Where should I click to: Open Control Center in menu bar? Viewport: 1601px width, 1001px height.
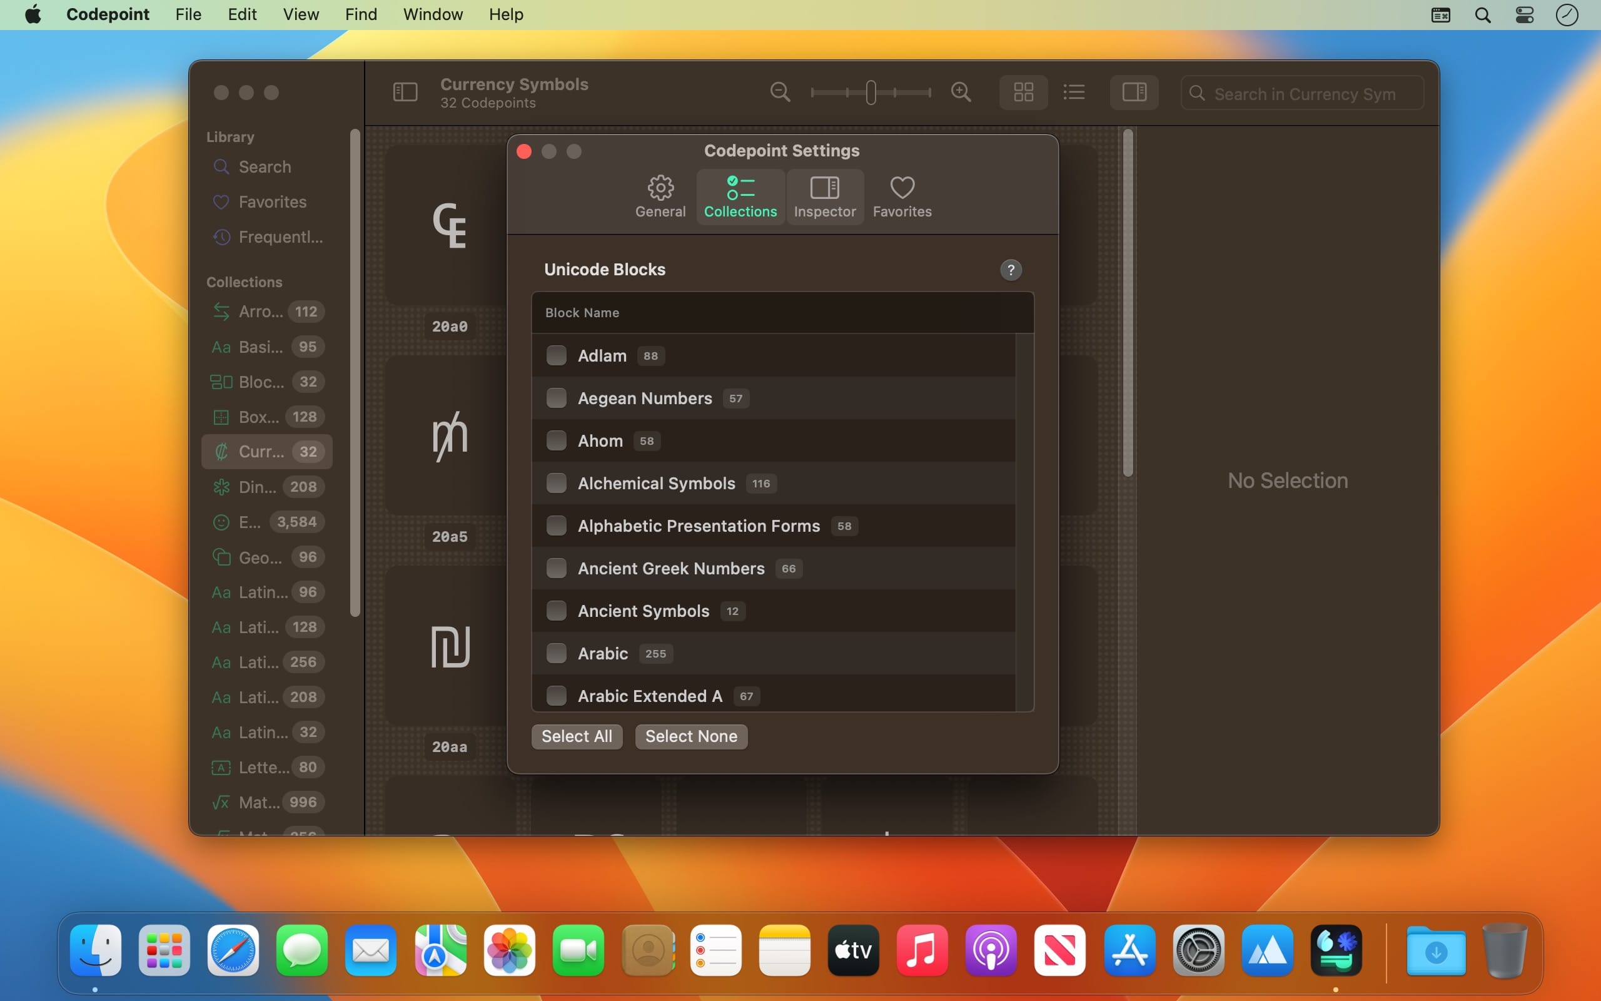coord(1525,14)
